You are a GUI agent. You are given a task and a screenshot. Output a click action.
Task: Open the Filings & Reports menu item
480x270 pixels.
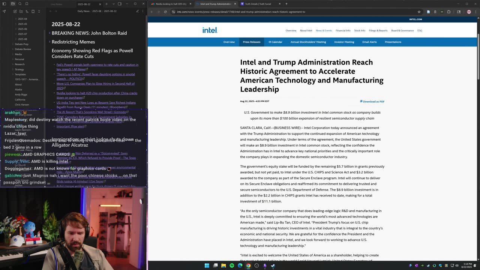[378, 31]
